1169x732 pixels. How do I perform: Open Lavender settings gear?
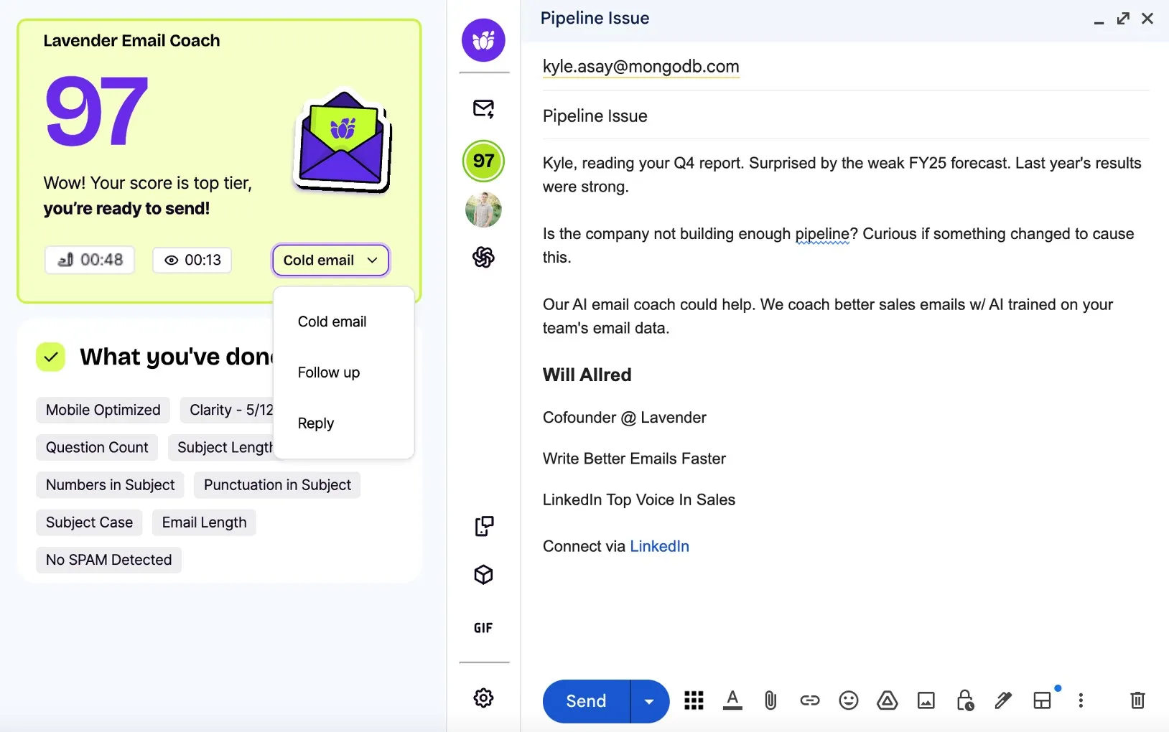pos(483,698)
